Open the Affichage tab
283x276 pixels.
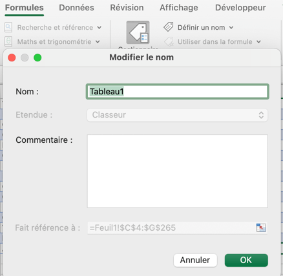point(179,8)
